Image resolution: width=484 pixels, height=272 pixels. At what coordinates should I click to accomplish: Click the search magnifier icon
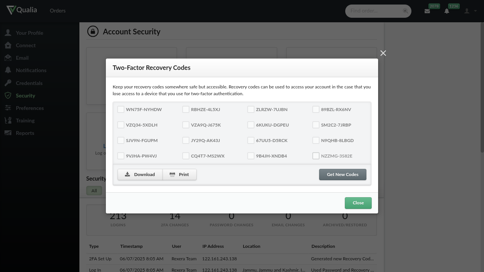[x=405, y=11]
